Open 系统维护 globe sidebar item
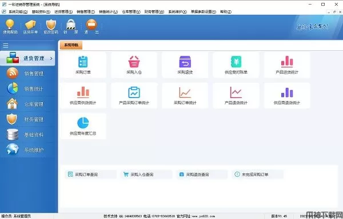Viewport: 343px width, 219px height. tap(27, 150)
